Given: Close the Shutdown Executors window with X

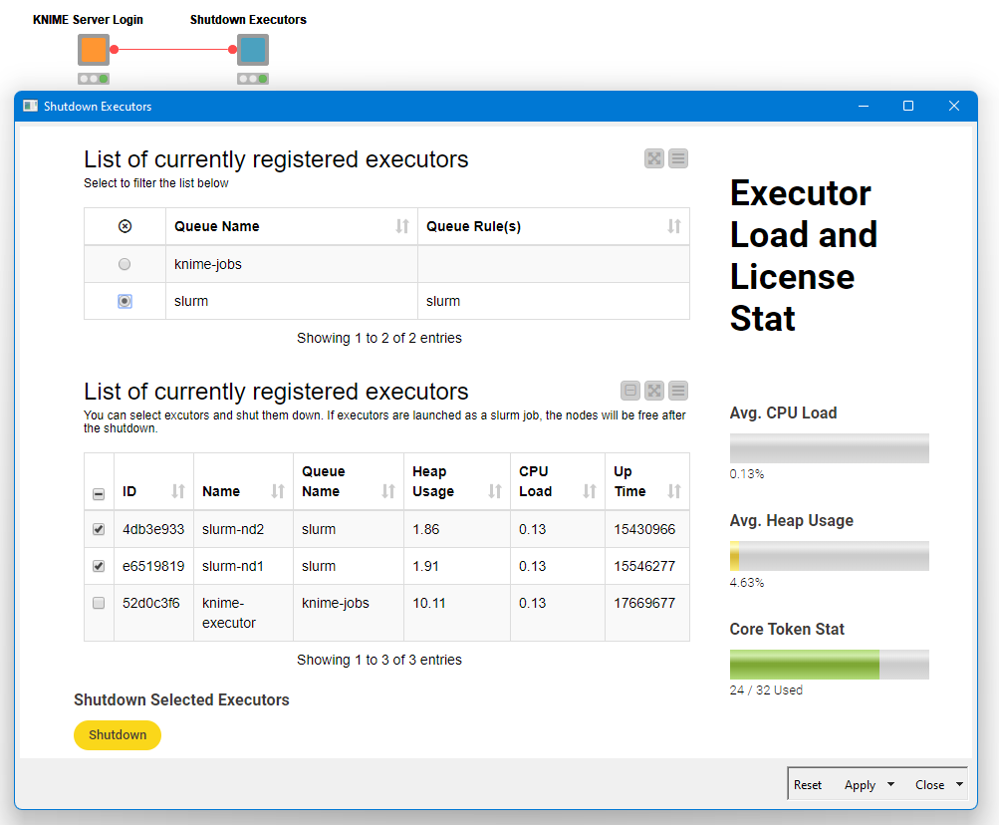Looking at the screenshot, I should [954, 106].
